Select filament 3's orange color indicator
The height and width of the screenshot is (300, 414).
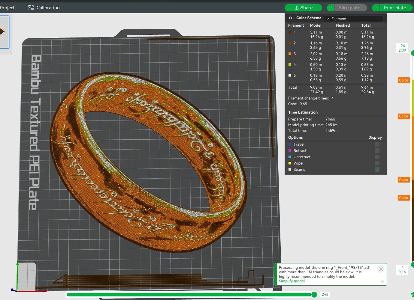(x=290, y=54)
